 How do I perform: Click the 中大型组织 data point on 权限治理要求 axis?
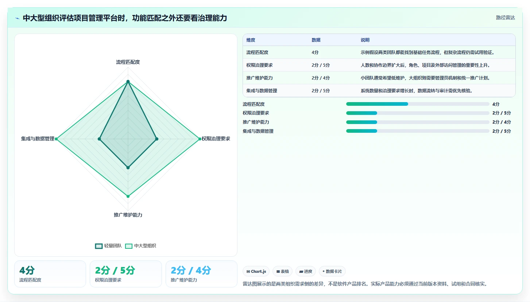point(200,139)
